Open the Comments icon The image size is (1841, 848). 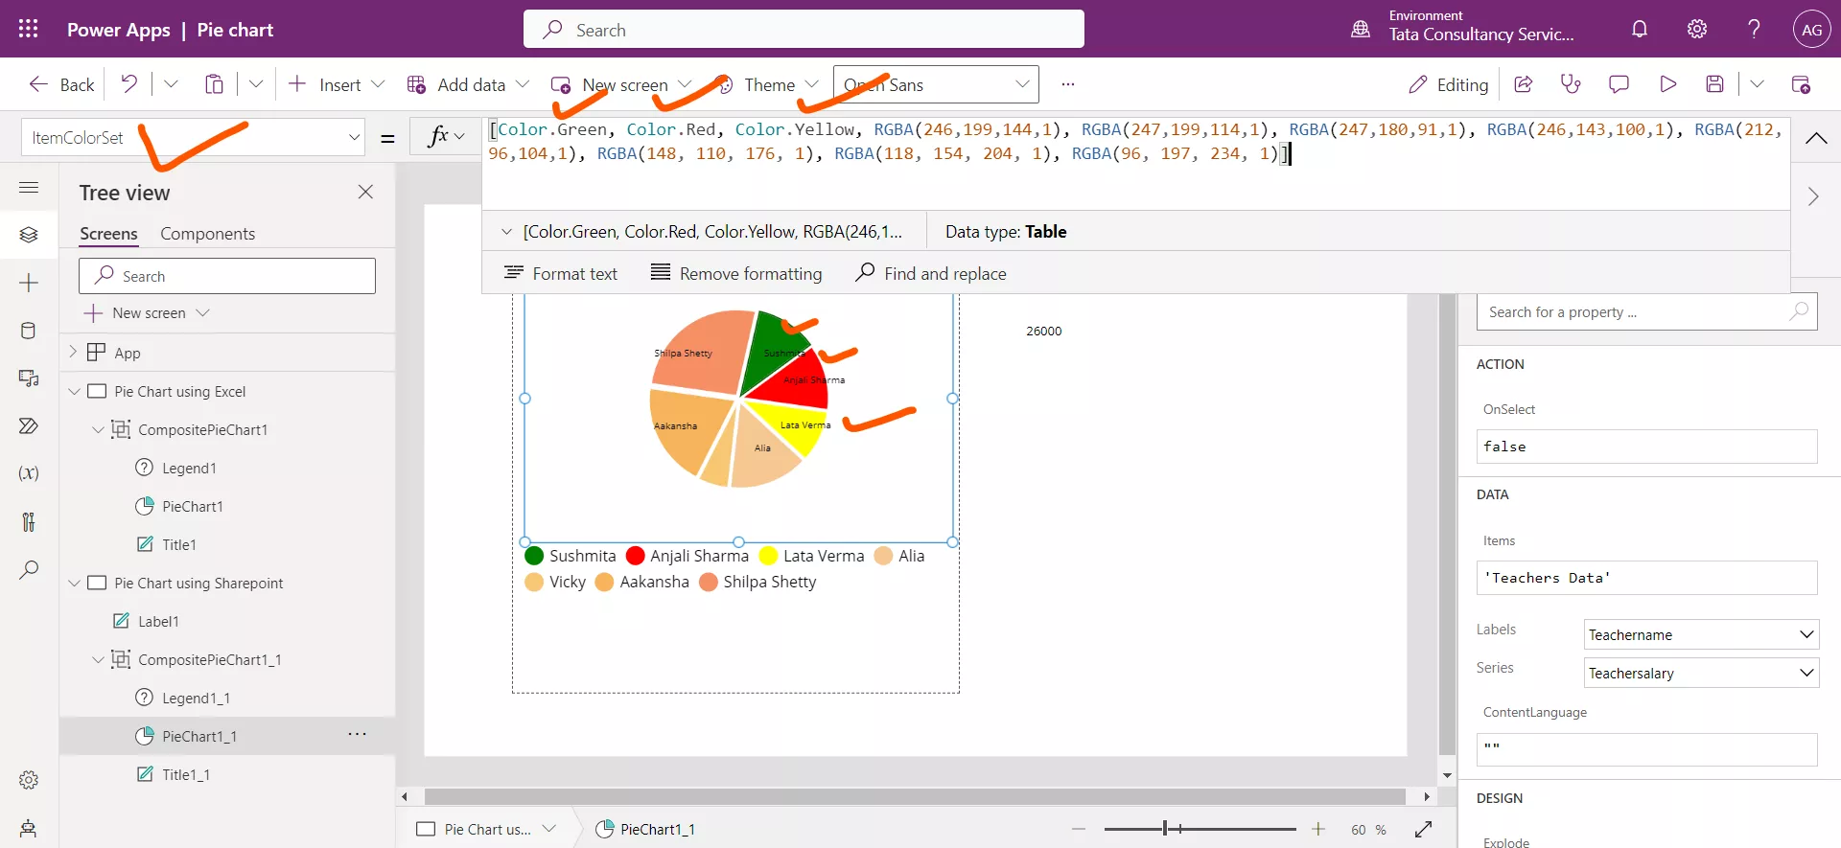coord(1619,84)
